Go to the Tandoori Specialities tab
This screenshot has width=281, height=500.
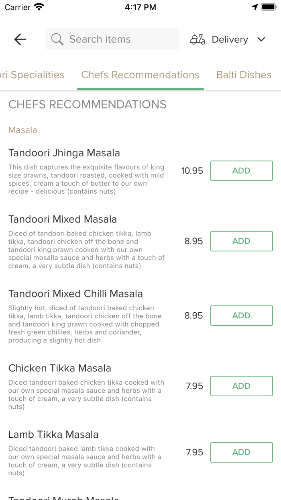point(32,75)
